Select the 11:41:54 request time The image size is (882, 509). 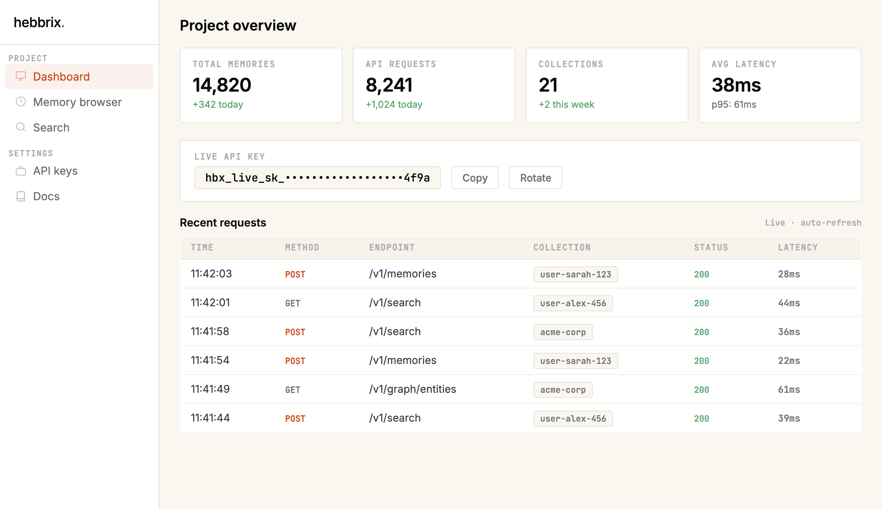coord(210,360)
